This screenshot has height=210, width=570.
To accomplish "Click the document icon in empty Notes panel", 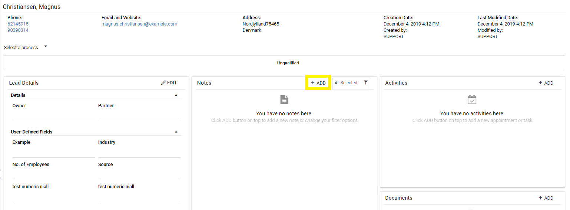I will pos(284,99).
